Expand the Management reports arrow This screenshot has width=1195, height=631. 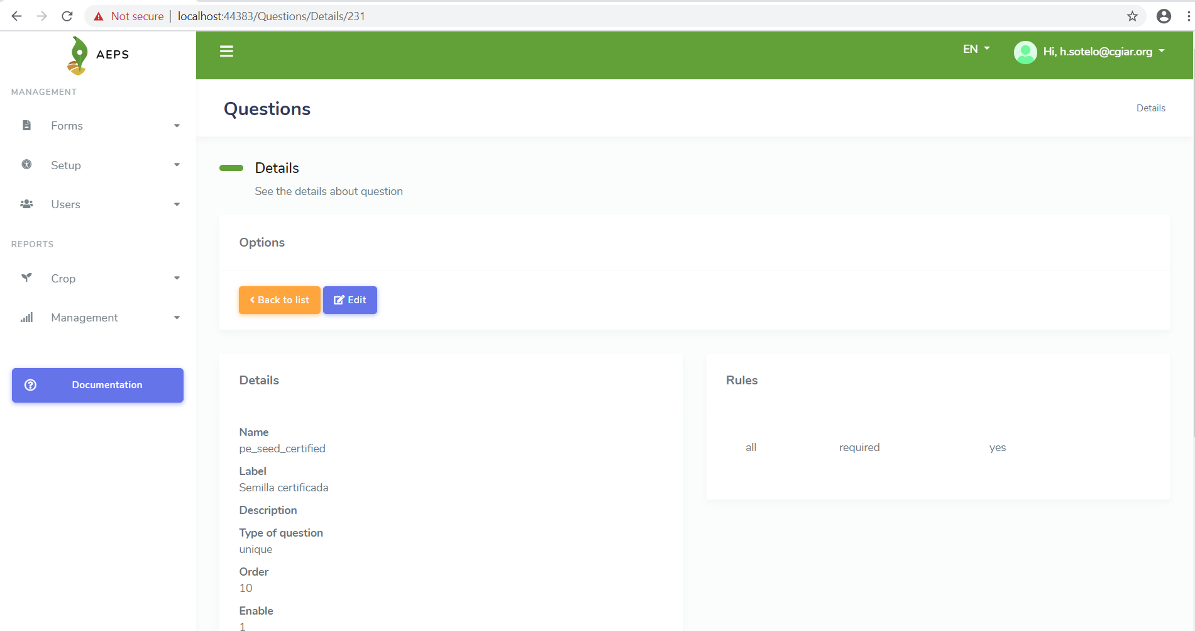click(x=177, y=318)
